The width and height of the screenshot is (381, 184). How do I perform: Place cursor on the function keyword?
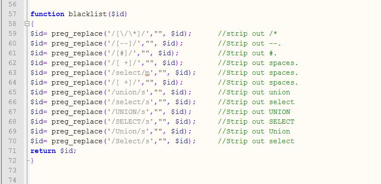pos(47,14)
